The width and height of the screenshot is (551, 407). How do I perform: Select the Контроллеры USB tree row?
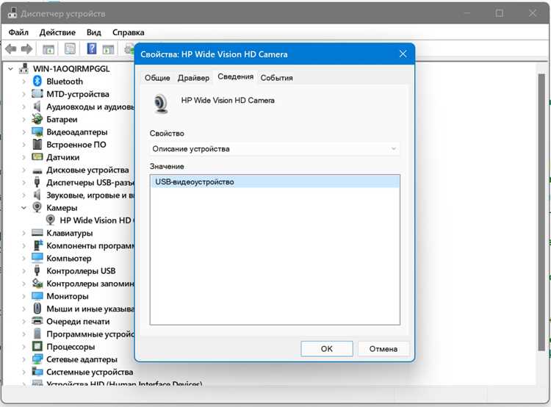(81, 270)
